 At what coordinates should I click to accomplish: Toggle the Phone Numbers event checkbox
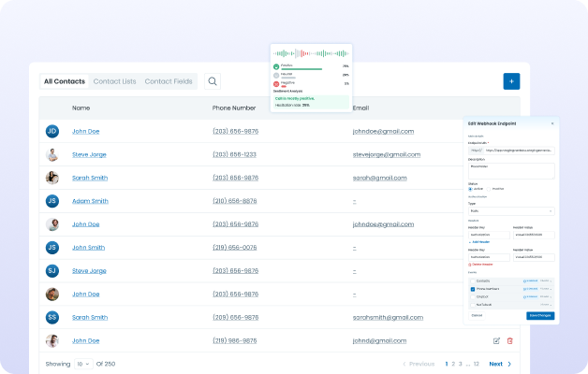(x=472, y=289)
